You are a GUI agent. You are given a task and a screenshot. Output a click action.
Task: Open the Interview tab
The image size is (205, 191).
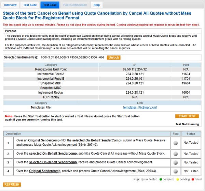coord(10,5)
